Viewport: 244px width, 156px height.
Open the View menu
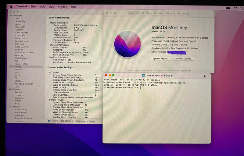coord(51,6)
